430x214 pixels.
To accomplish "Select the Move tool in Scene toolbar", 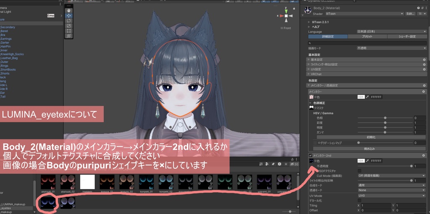I will [x=69, y=15].
